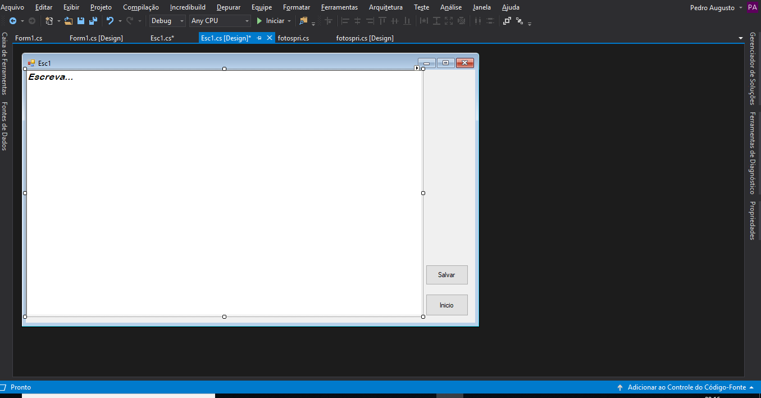Open the Any CPU platform dropdown

click(220, 21)
